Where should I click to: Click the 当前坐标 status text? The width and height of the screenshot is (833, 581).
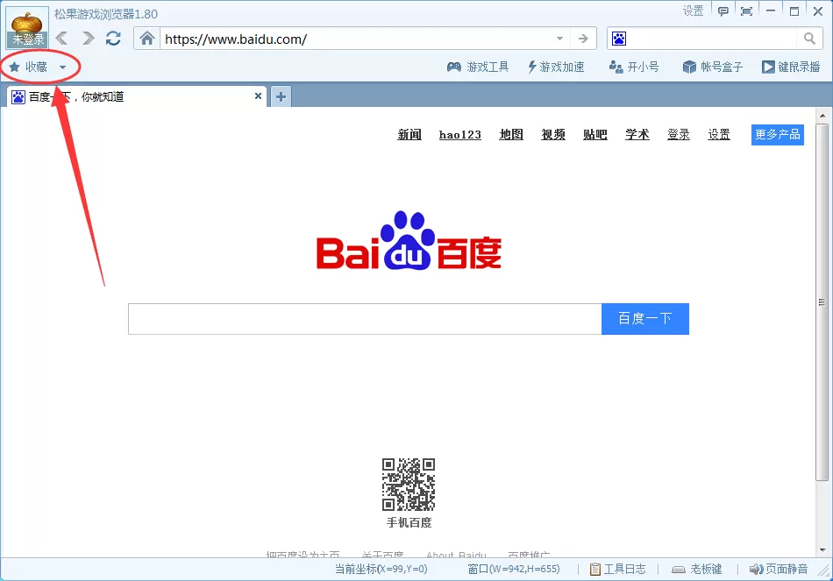381,570
